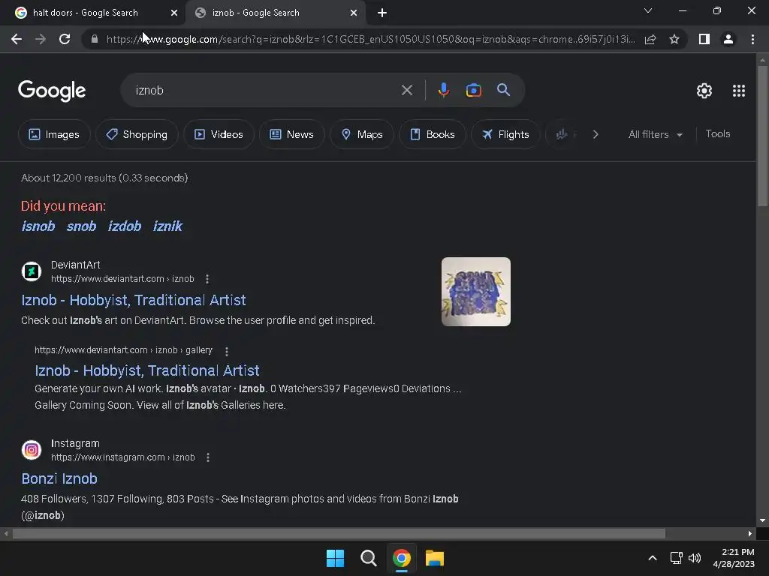769x576 pixels.
Task: Filter results by Maps
Action: click(x=362, y=134)
